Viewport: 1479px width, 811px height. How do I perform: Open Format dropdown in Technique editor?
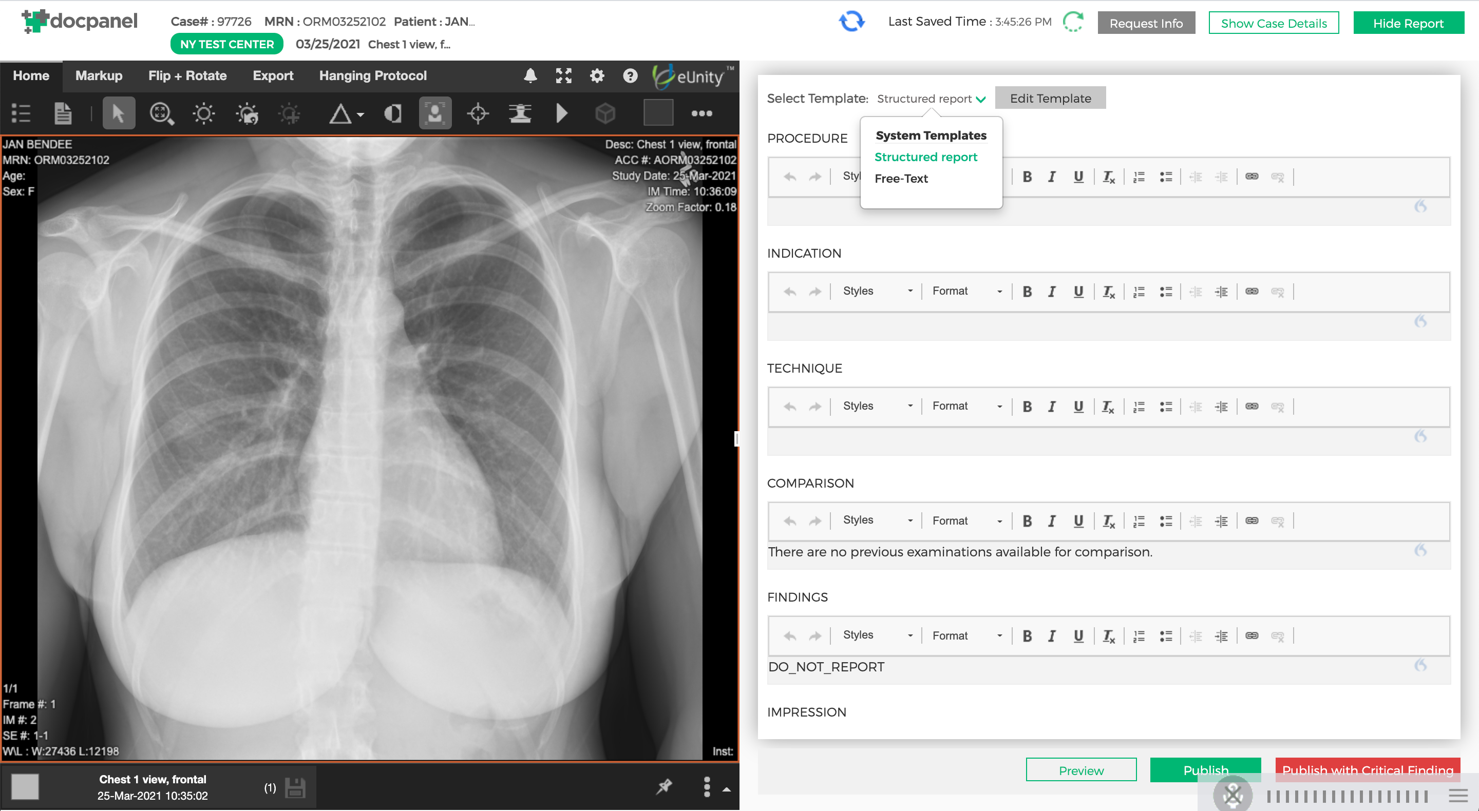pyautogui.click(x=967, y=407)
